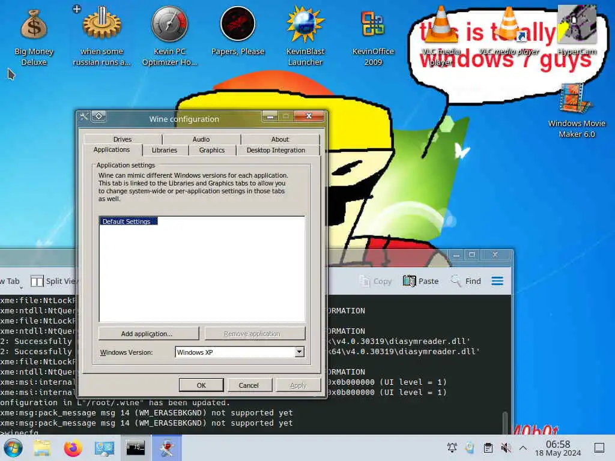The image size is (615, 461).
Task: Switch to the Audio tab
Action: click(201, 139)
